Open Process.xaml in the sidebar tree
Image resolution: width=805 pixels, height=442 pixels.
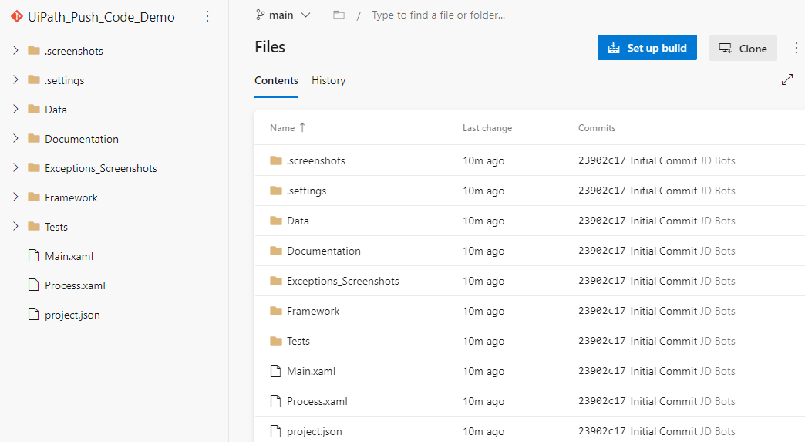click(x=75, y=285)
